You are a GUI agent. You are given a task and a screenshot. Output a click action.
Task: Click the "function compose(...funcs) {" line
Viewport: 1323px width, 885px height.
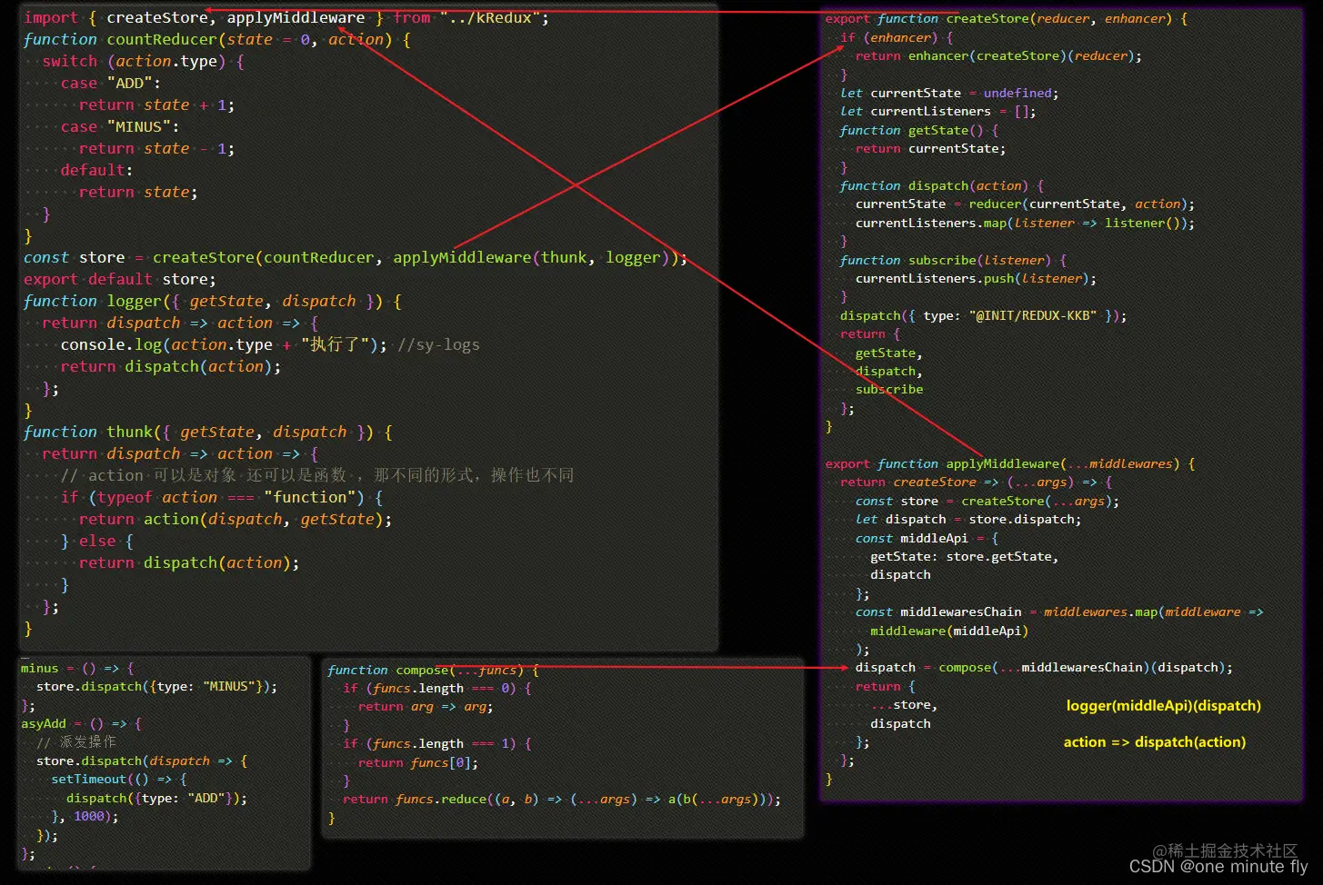[x=433, y=670]
